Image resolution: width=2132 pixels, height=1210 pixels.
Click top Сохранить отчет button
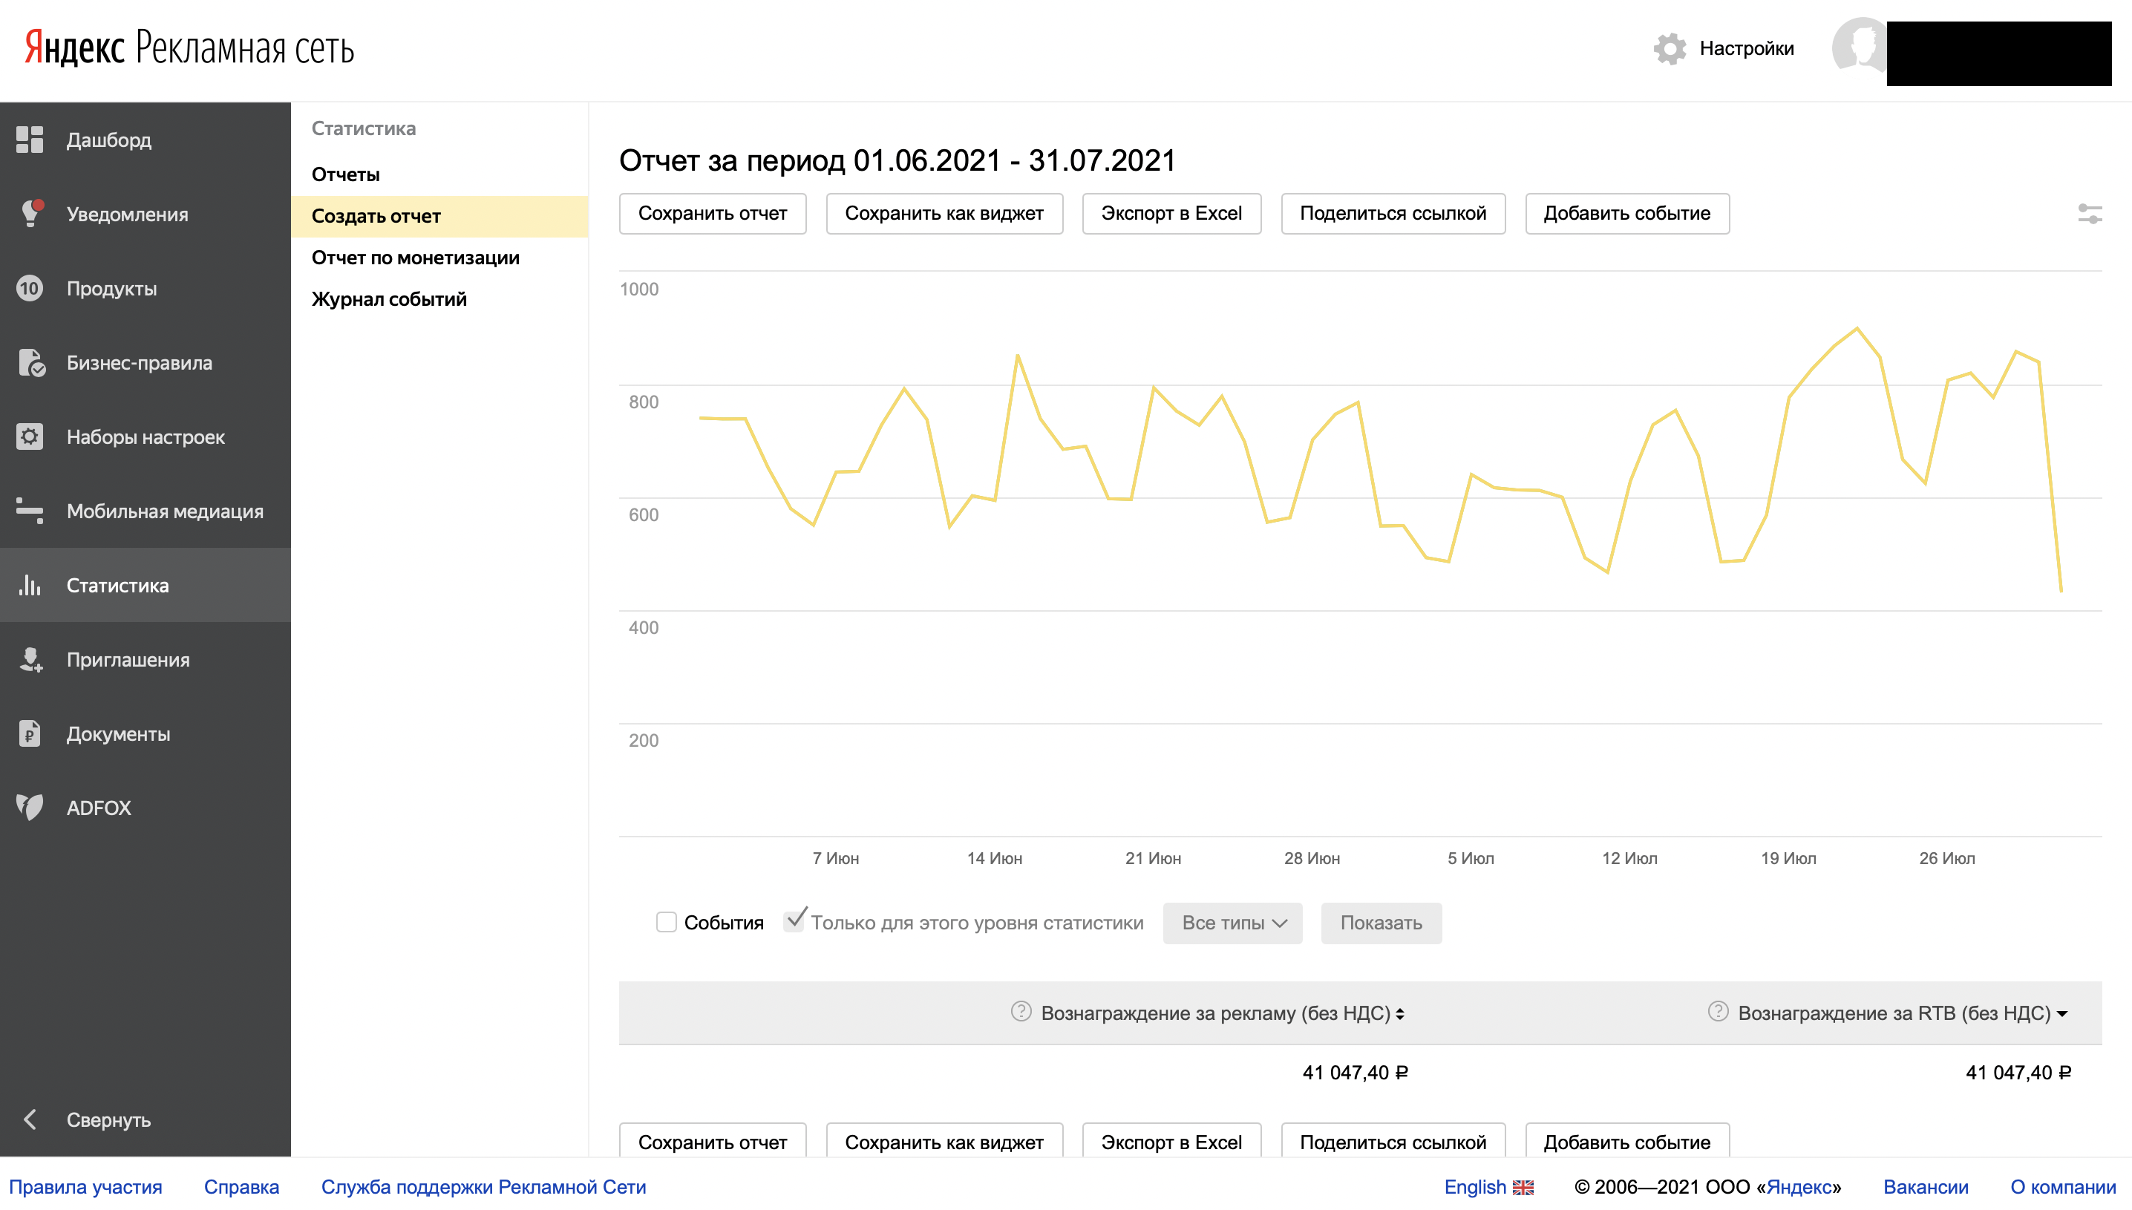coord(712,214)
